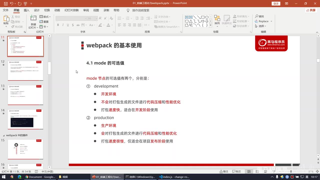Open the Select (选择) dropdown
The width and height of the screenshot is (320, 180).
point(260,26)
